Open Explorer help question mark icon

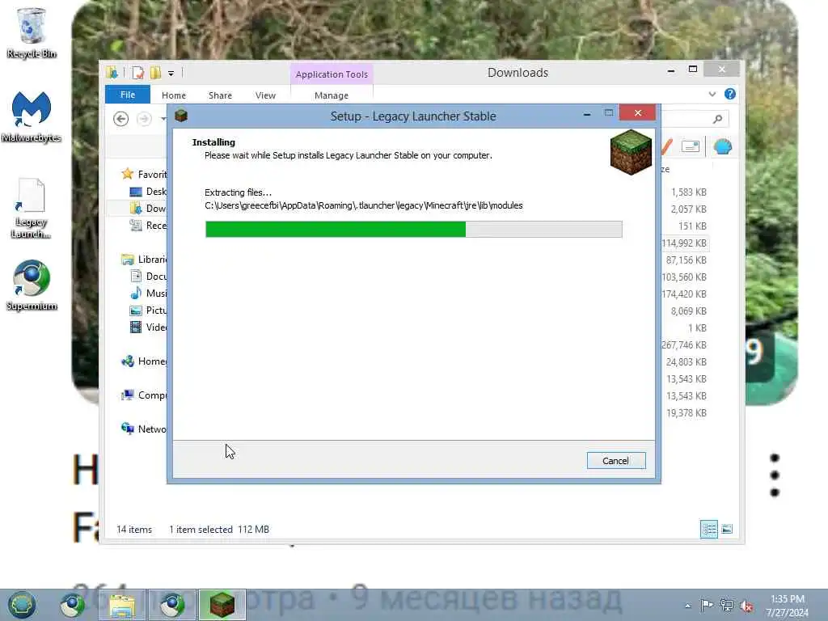click(730, 94)
